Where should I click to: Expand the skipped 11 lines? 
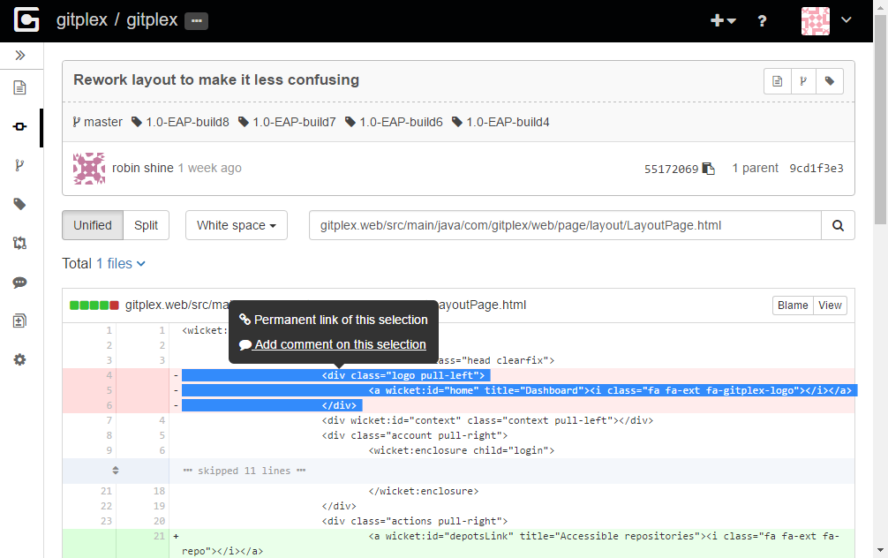116,471
